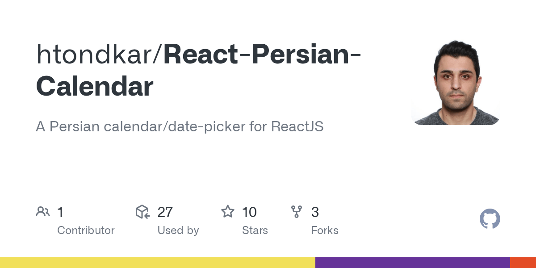Click the contributor count 1

60,212
